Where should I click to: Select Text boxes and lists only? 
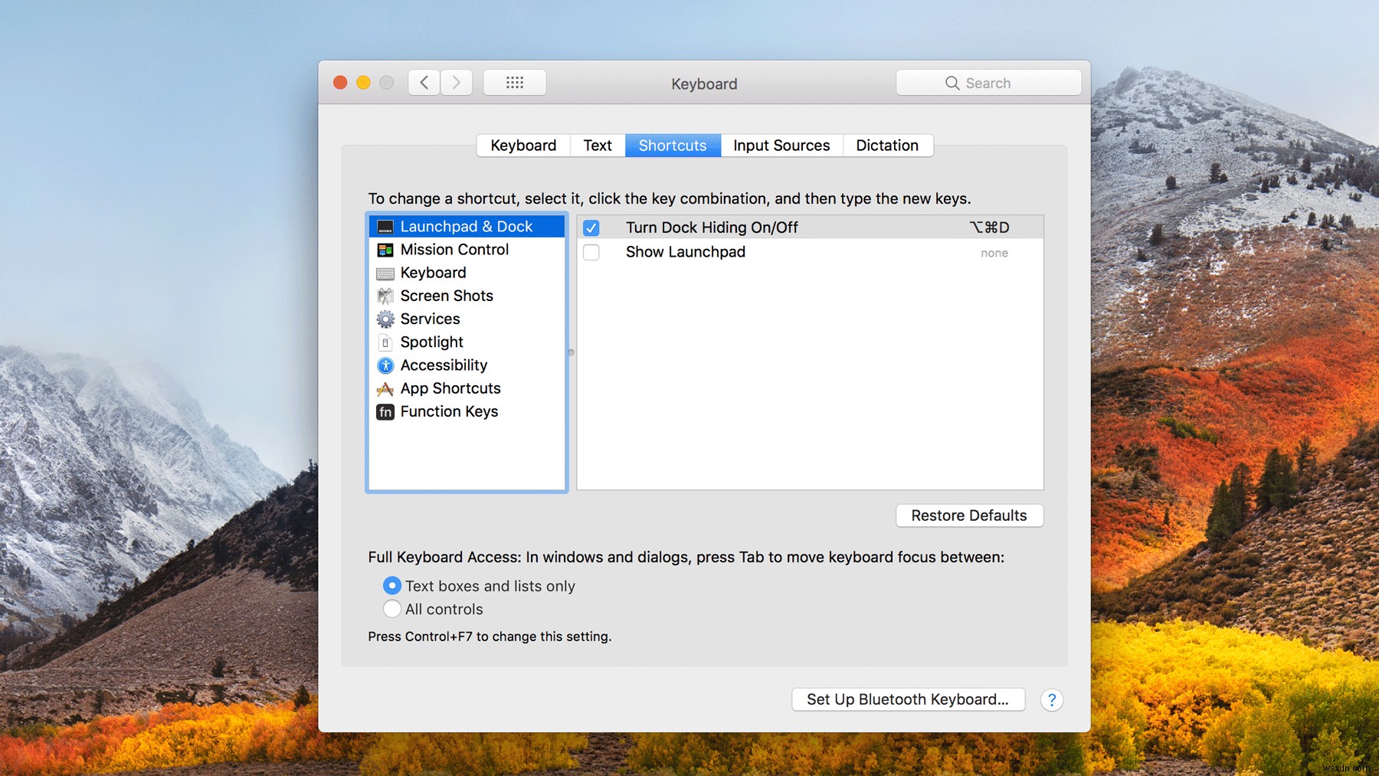tap(391, 585)
